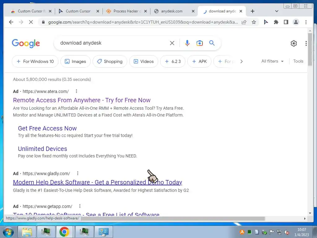Open the Tools button
317x238 pixels.
(x=298, y=61)
